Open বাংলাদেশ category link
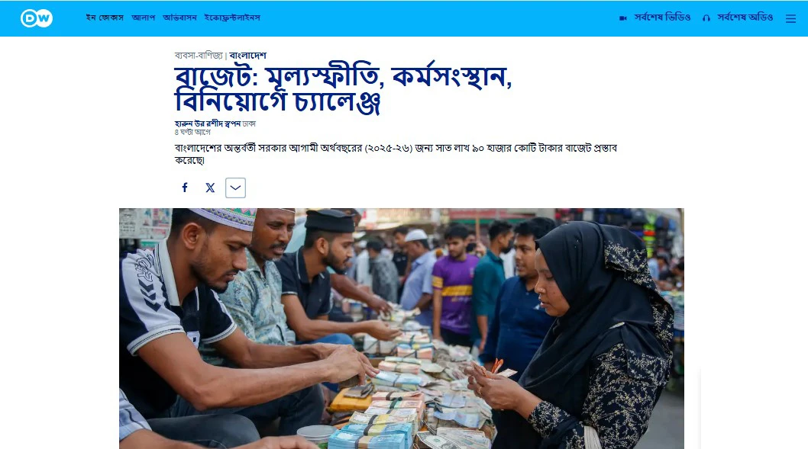 (248, 55)
